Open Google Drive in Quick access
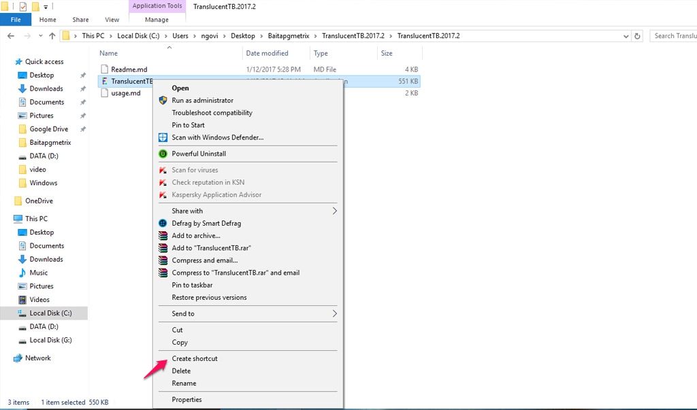 [48, 129]
